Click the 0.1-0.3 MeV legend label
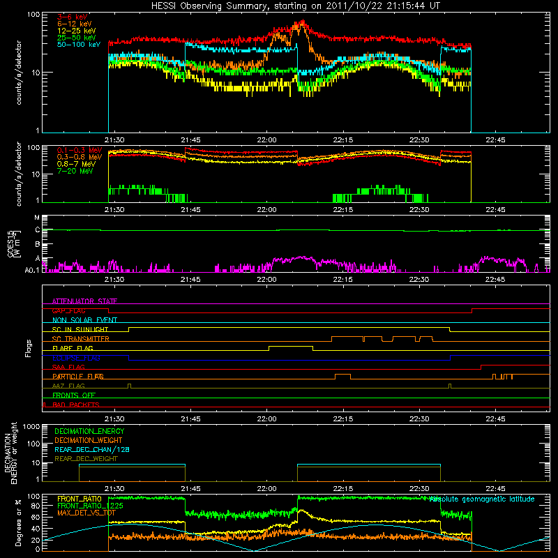This screenshot has width=558, height=558. pyautogui.click(x=80, y=150)
